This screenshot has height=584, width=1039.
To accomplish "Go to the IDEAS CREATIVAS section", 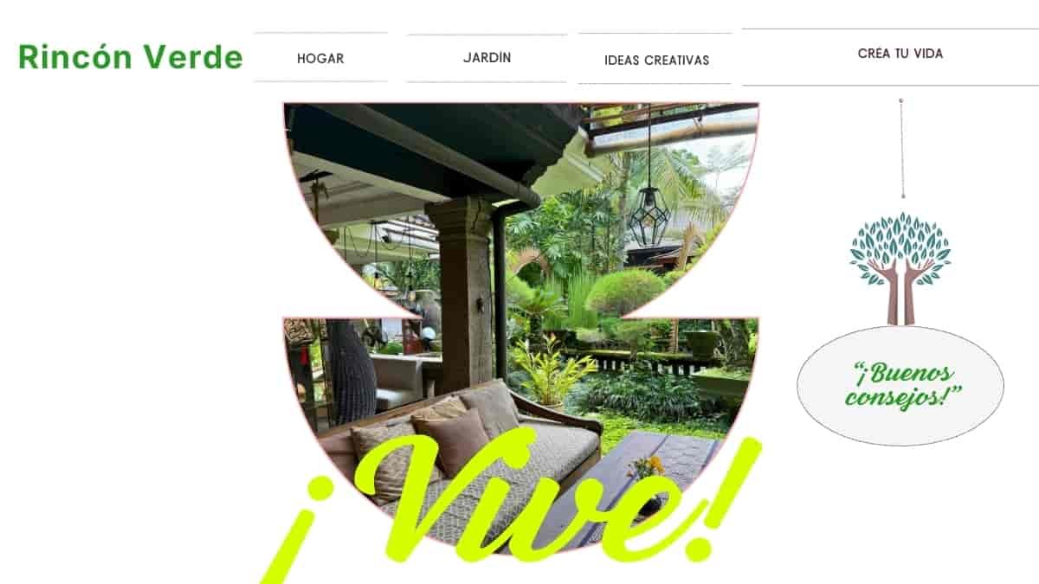I will coord(656,60).
